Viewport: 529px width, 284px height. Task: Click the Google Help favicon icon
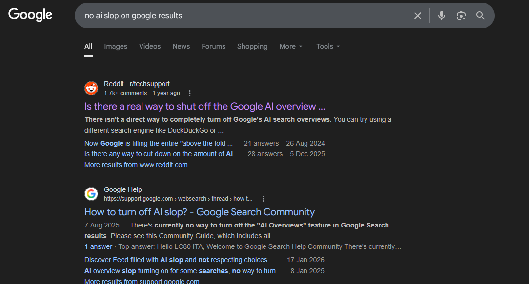(x=91, y=194)
